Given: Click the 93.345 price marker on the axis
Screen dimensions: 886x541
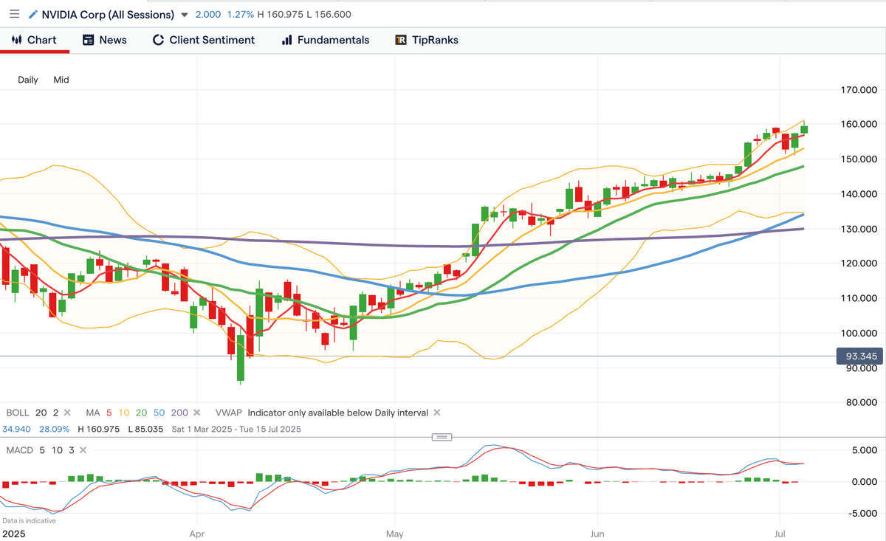Looking at the screenshot, I should pyautogui.click(x=860, y=356).
